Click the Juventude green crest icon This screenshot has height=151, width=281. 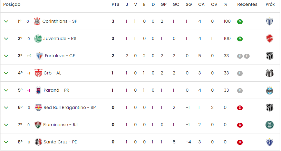pos(38,39)
